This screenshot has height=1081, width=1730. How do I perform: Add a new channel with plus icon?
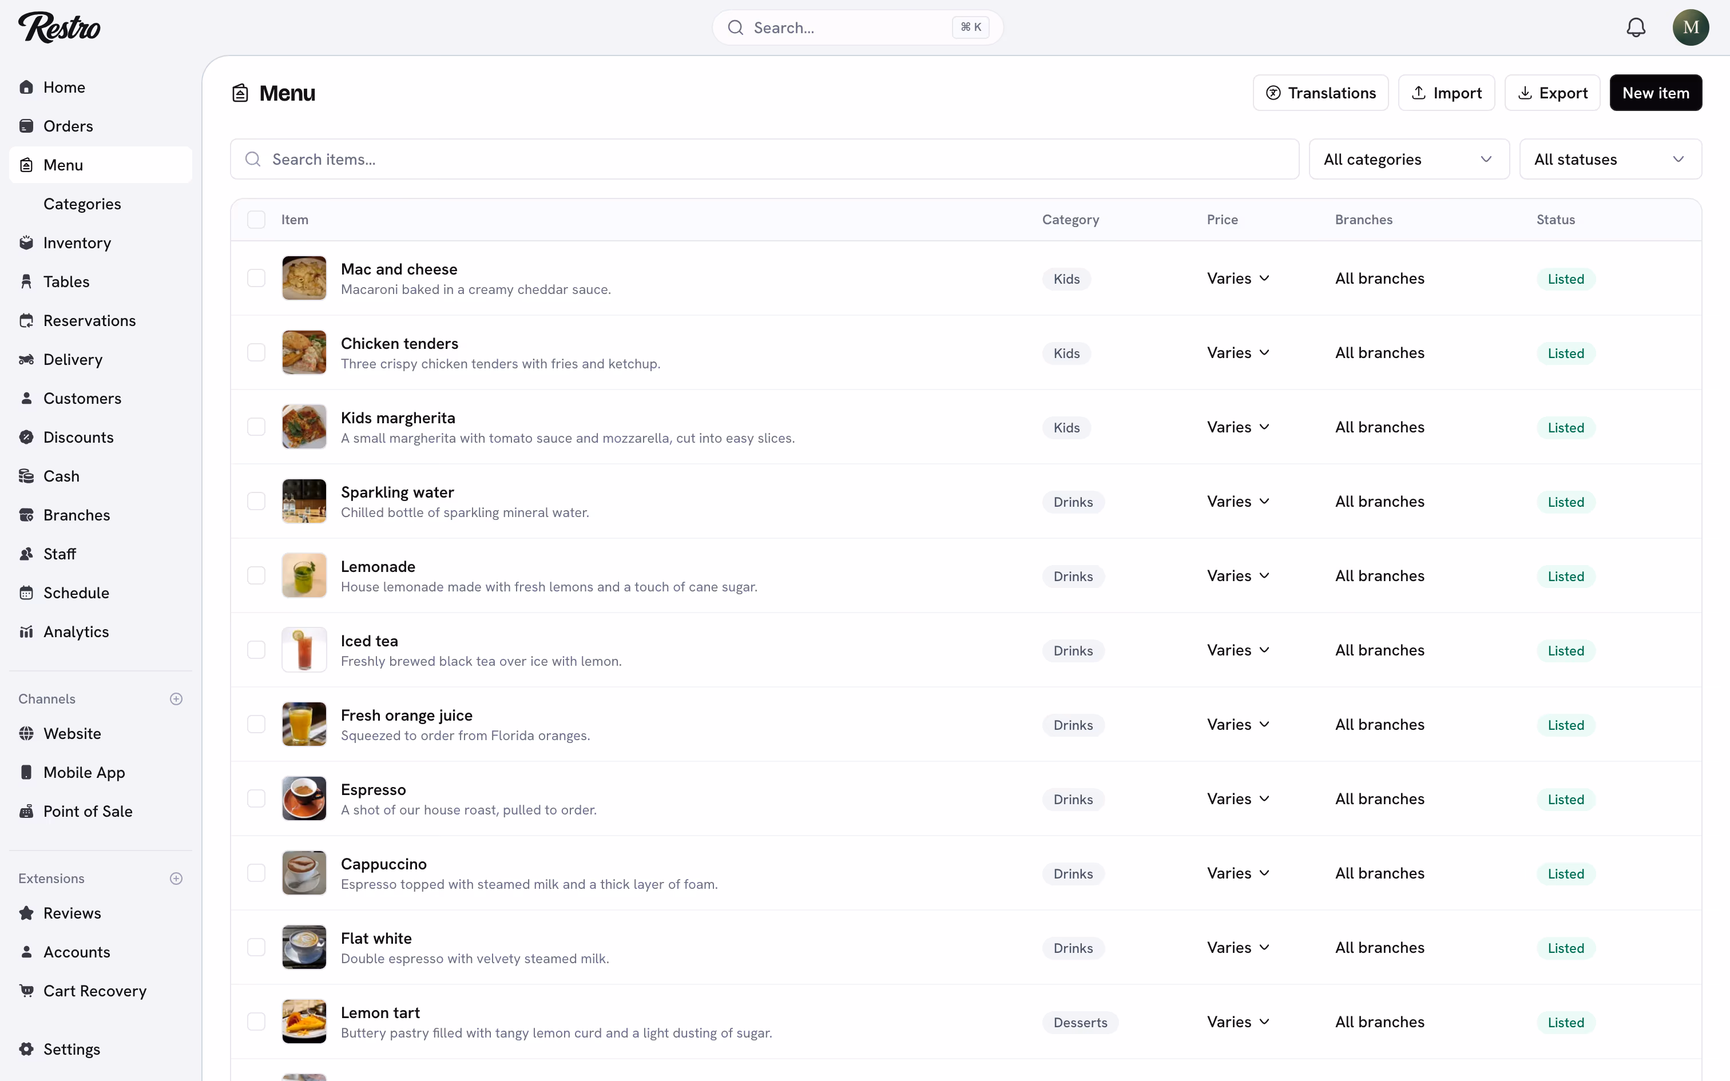click(x=176, y=699)
